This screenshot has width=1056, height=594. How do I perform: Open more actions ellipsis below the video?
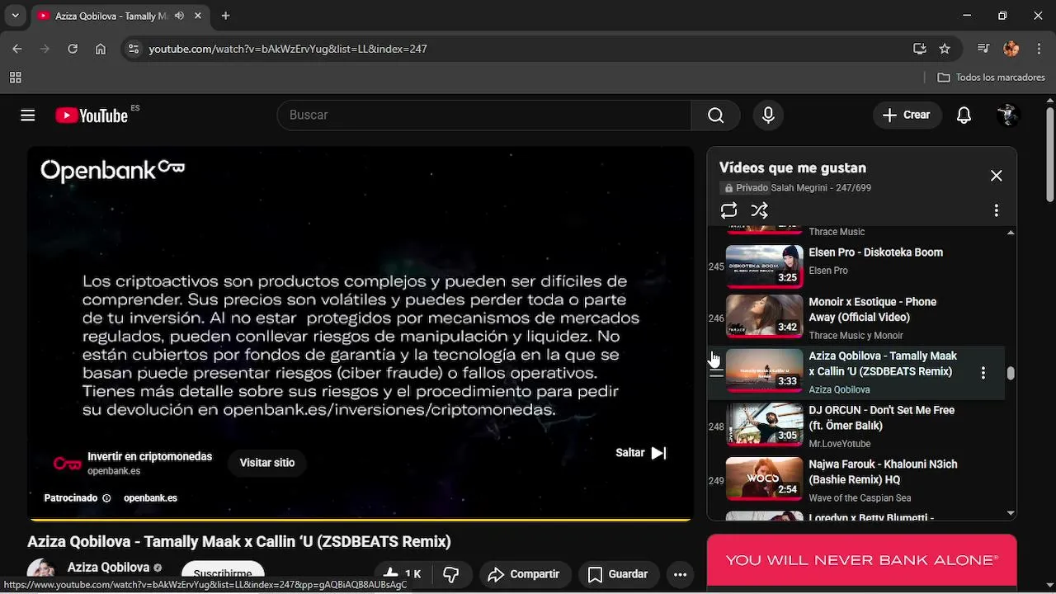click(x=680, y=574)
